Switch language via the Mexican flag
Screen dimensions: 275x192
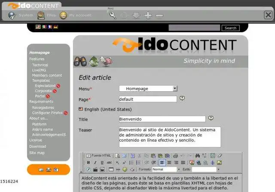44,27
